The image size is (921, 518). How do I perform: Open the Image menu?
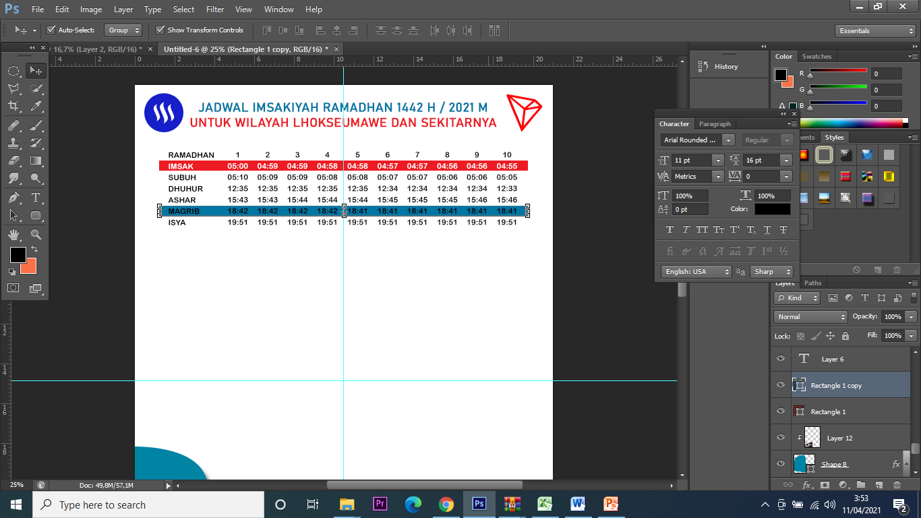[91, 9]
